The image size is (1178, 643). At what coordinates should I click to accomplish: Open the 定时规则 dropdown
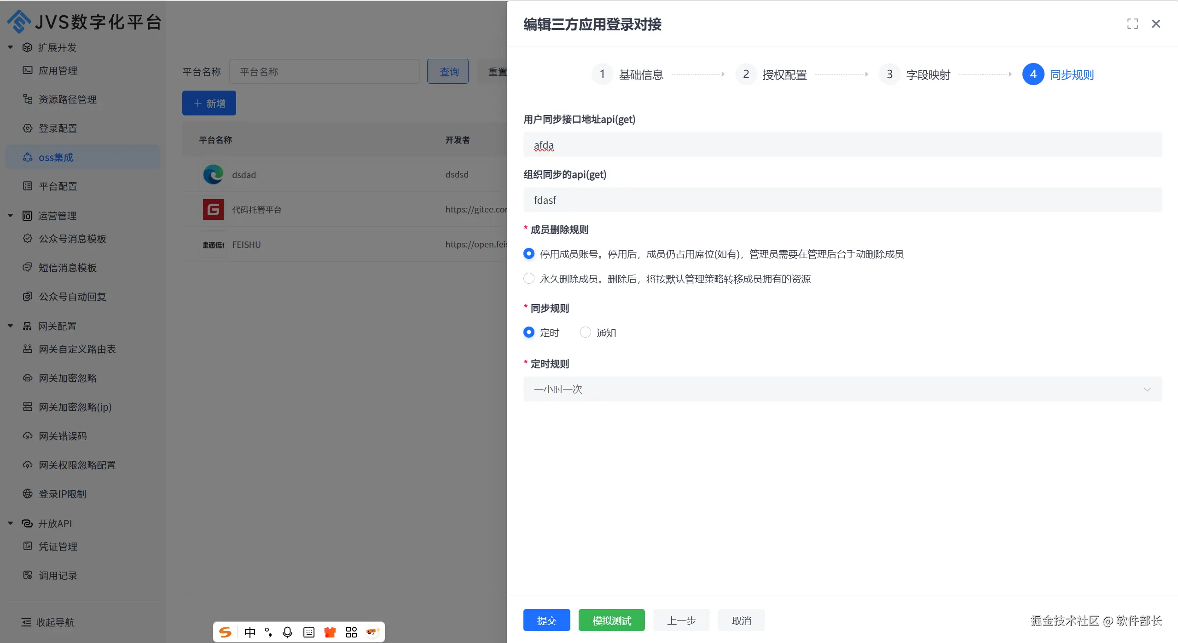point(842,389)
